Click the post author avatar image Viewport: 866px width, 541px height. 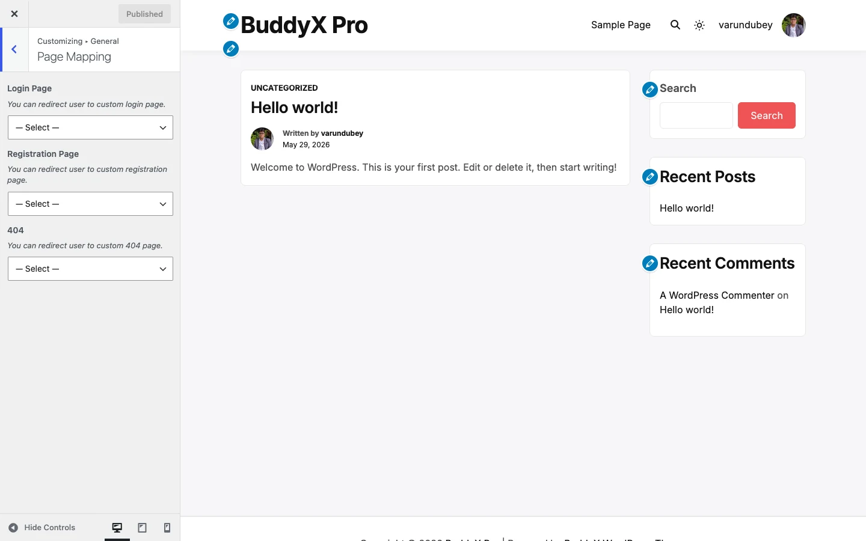pyautogui.click(x=262, y=139)
